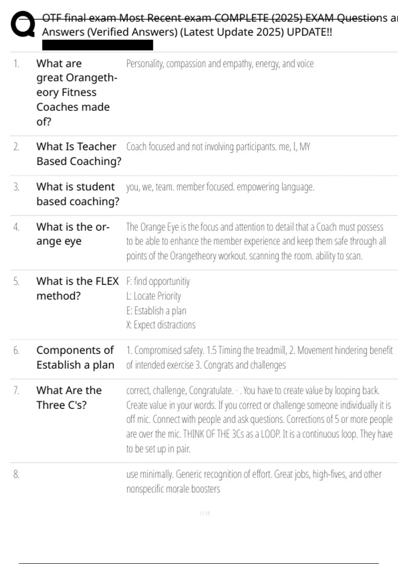Select the 'Components of Establish a plan' term
The image size is (398, 564).
pyautogui.click(x=75, y=357)
